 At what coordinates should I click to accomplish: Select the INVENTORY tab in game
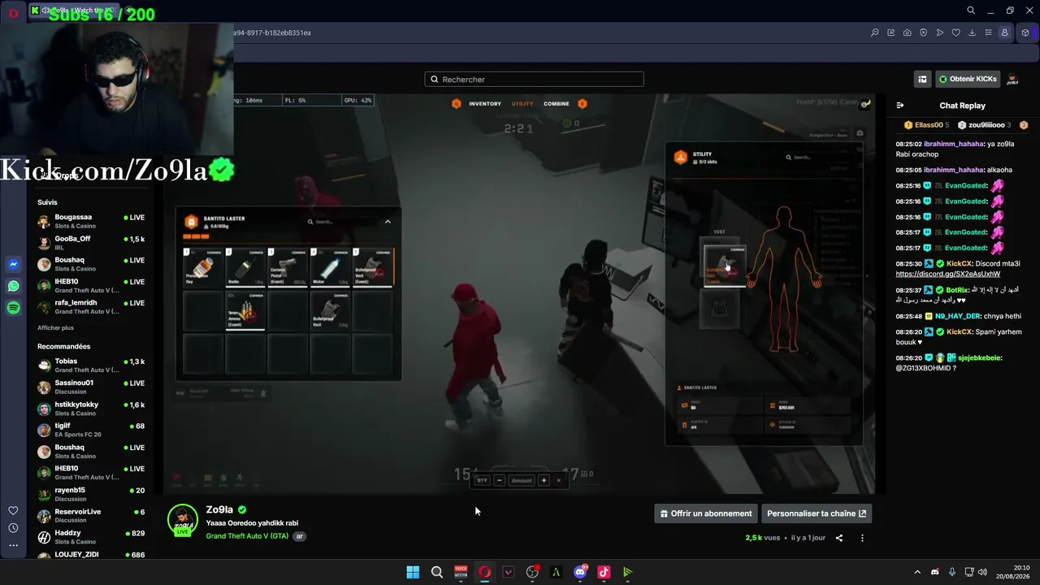tap(485, 104)
